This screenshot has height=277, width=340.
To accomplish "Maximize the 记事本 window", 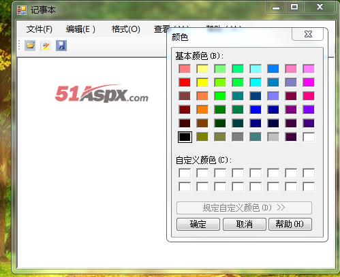I will point(294,7).
